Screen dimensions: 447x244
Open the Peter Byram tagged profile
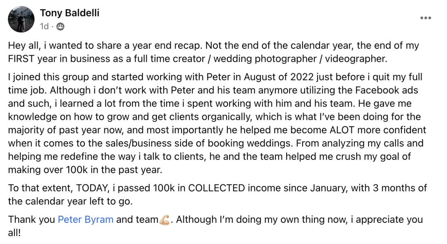point(86,219)
